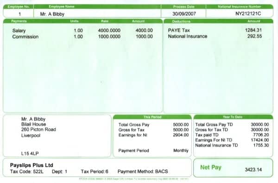Click the PAYE Tax deduction label
Viewport: 278px width, 183px height.
[179, 30]
